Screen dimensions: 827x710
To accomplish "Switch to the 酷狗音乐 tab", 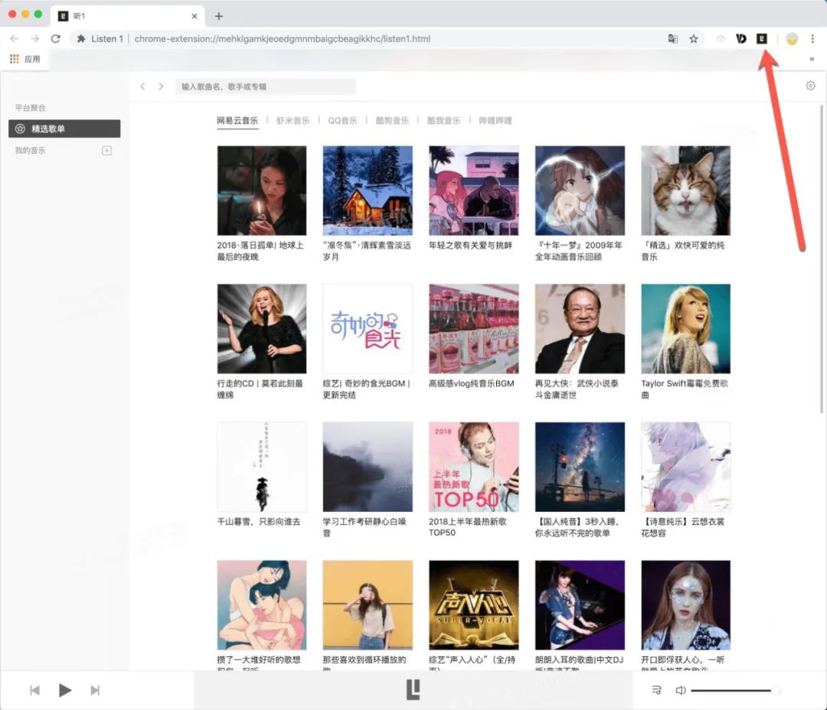I will point(392,121).
